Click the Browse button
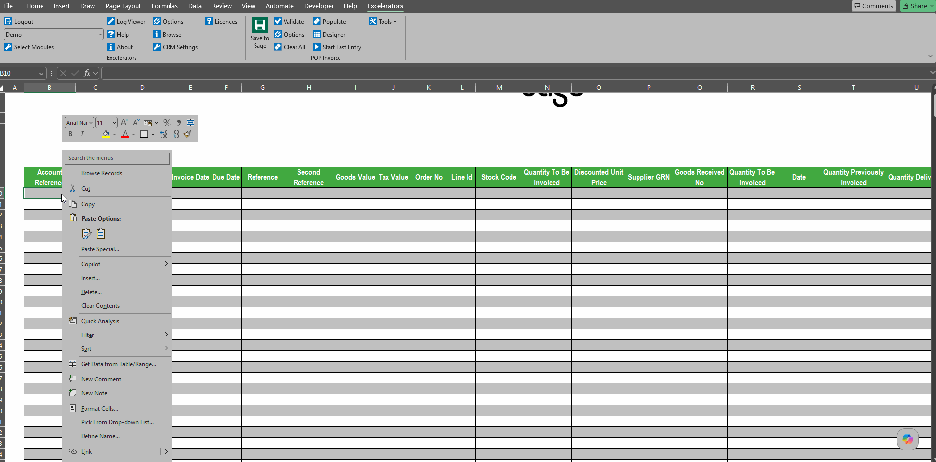Image resolution: width=936 pixels, height=462 pixels. 167,35
